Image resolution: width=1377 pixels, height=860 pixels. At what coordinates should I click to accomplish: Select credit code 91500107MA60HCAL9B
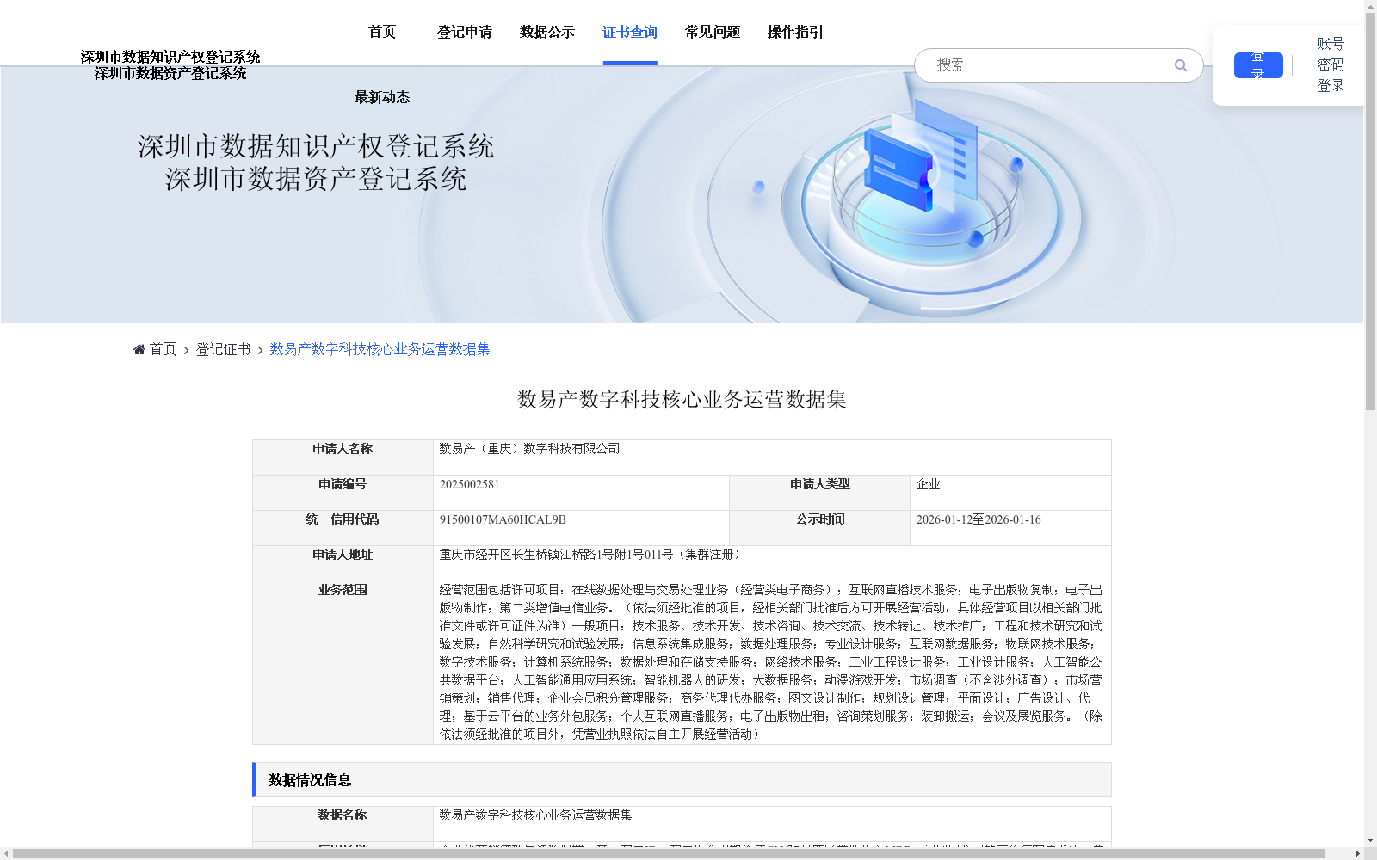point(503,519)
